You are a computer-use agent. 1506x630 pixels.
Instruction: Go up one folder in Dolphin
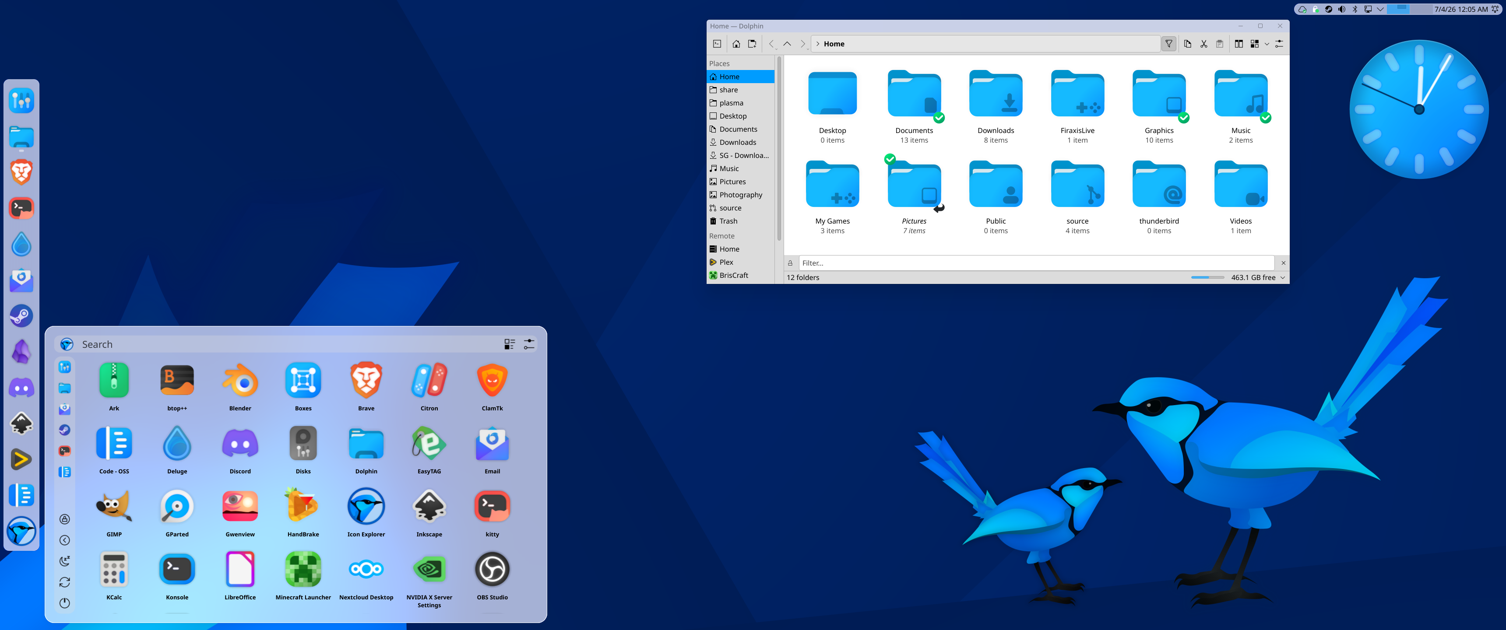click(x=787, y=44)
